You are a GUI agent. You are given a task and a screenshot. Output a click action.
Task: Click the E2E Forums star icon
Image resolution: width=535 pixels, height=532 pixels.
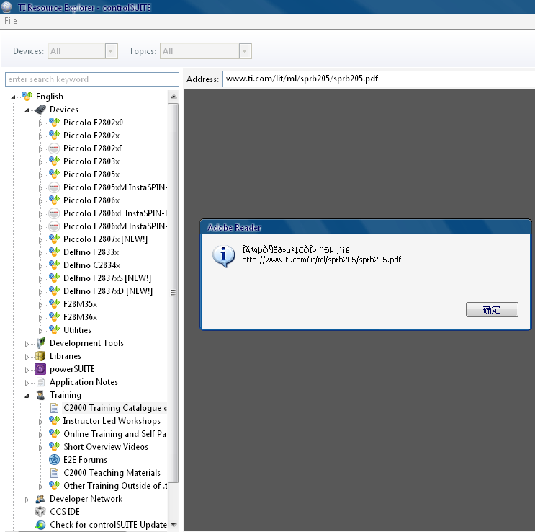(54, 460)
